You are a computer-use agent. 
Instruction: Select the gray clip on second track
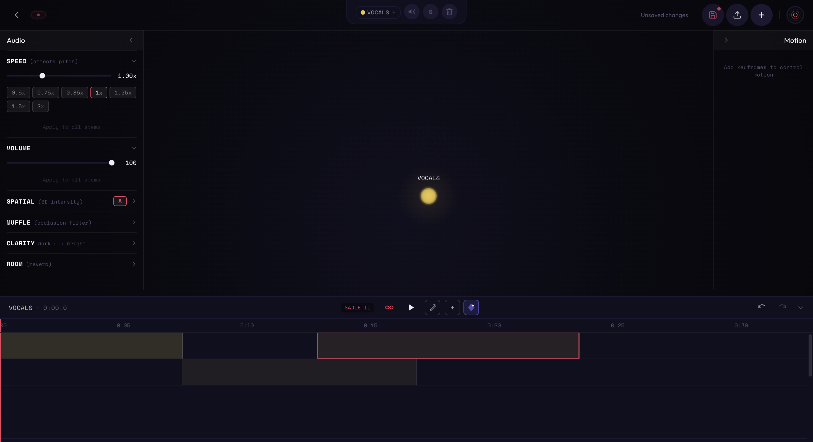[x=299, y=372]
